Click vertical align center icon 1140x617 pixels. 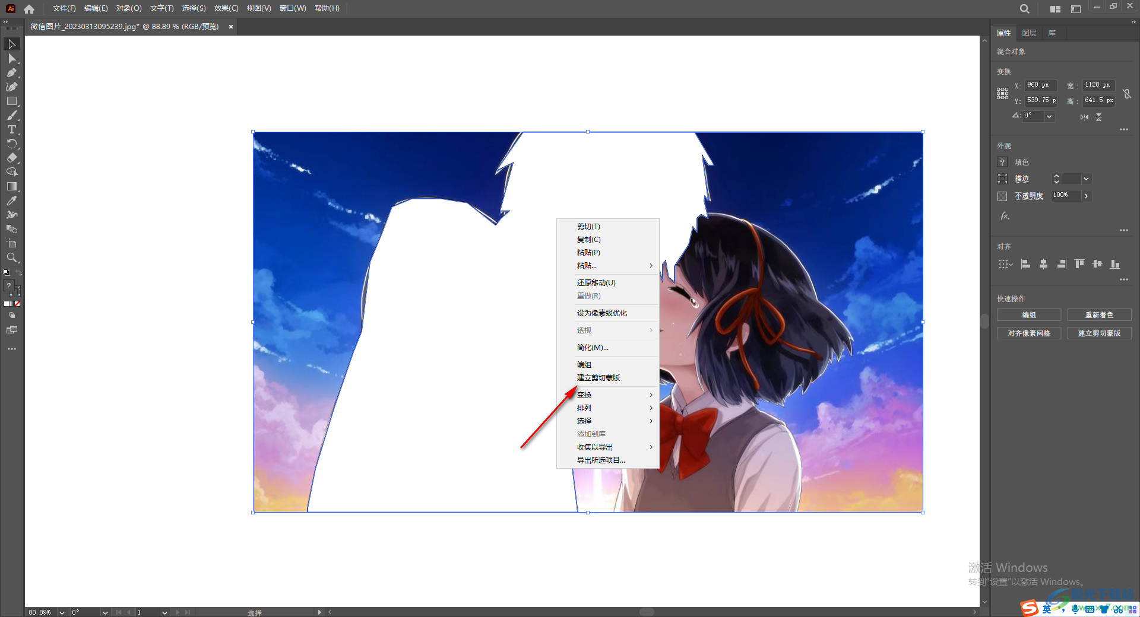(x=1097, y=264)
